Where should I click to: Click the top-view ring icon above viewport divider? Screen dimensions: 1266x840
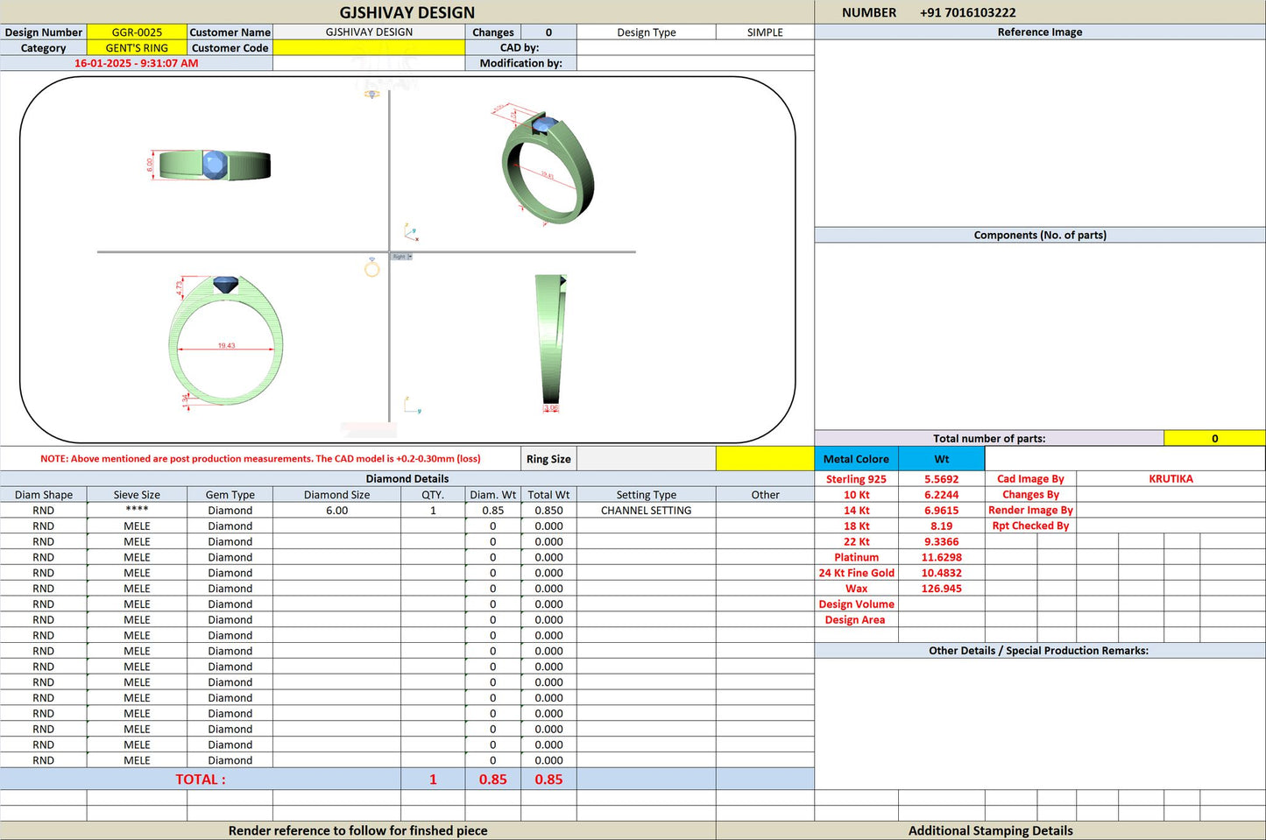tap(372, 94)
